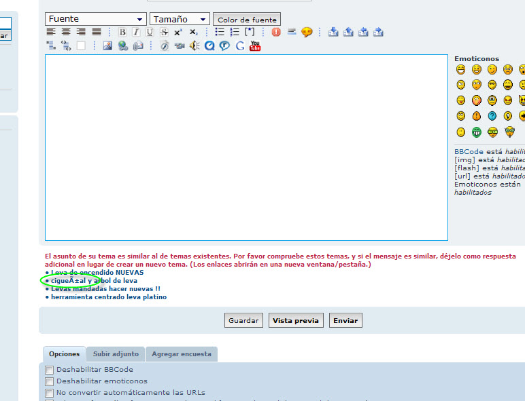Toggle bold formatting with B icon
The image size is (525, 401).
[122, 32]
